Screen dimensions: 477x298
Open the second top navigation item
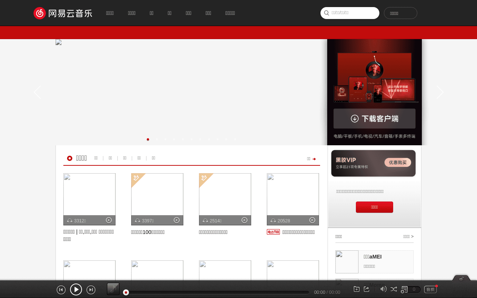[x=132, y=13]
